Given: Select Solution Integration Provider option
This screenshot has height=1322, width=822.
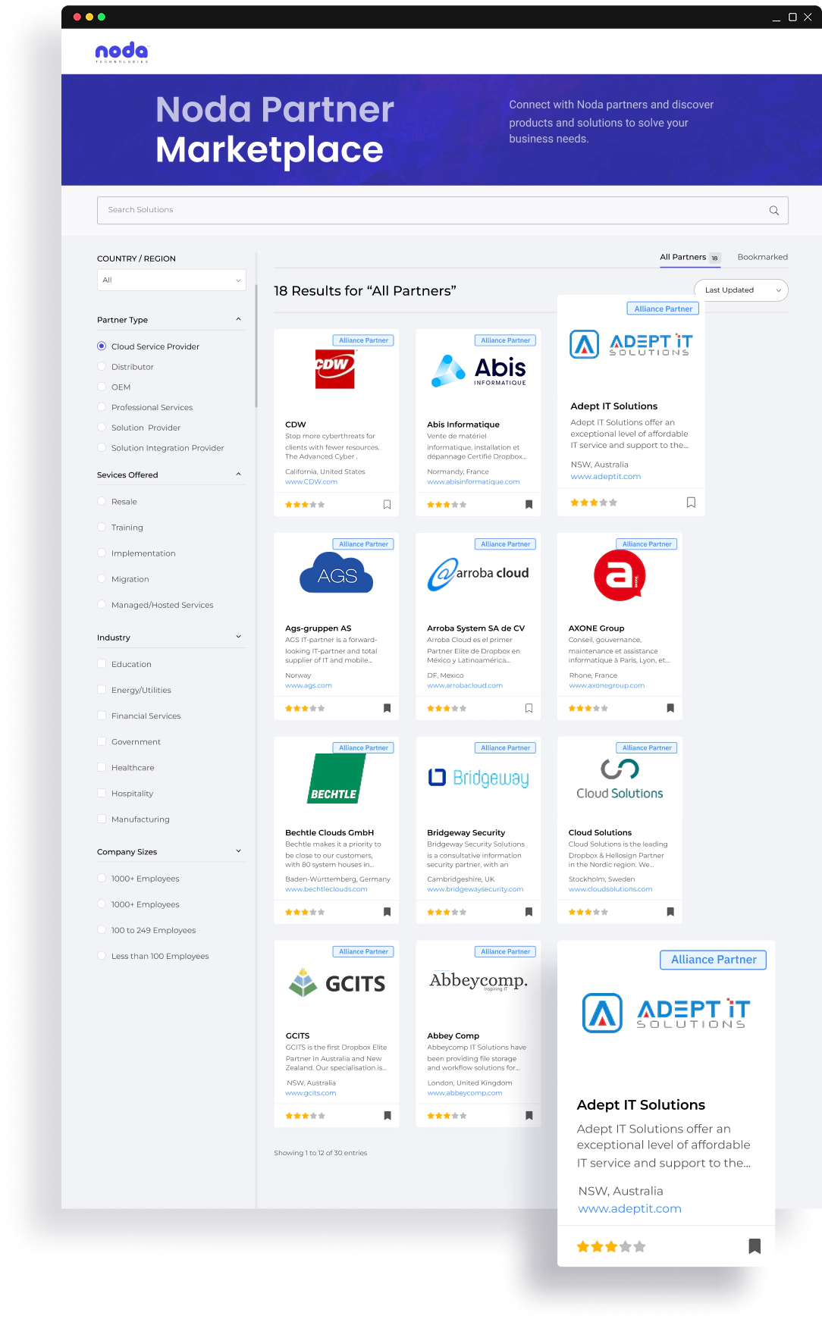Looking at the screenshot, I should pos(102,448).
